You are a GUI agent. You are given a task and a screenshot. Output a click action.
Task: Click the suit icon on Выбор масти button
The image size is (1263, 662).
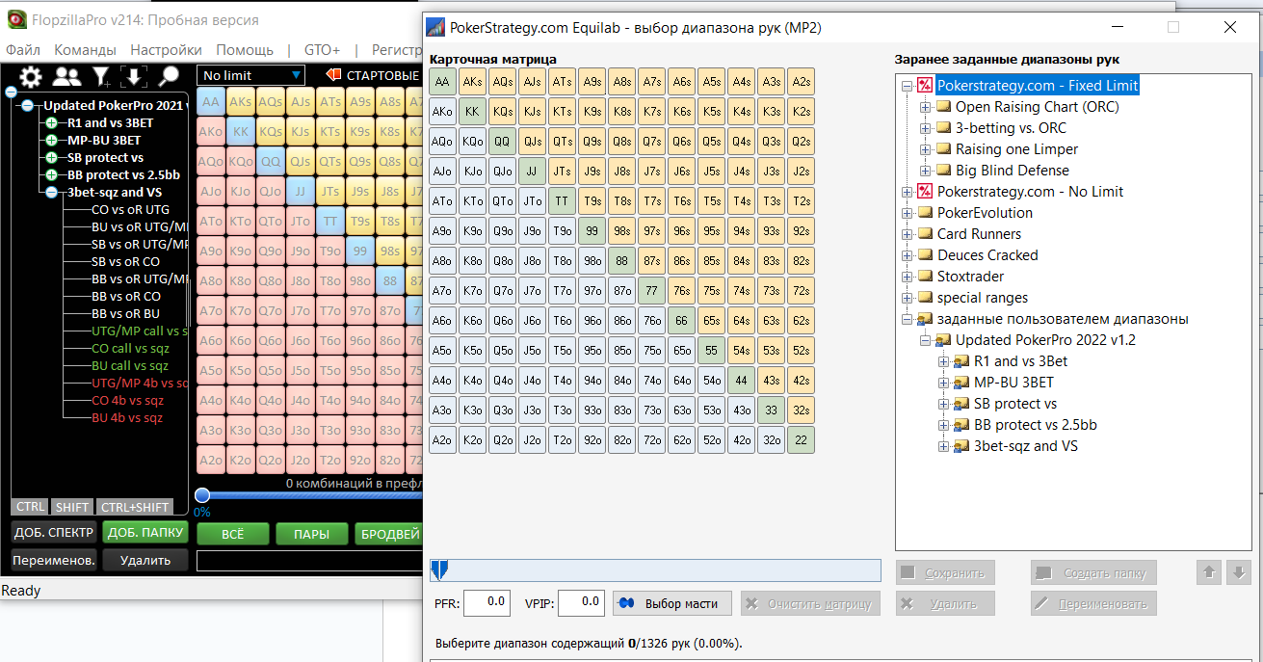click(x=626, y=604)
